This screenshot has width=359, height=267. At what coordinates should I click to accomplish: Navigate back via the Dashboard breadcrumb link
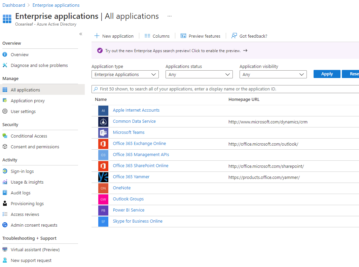[x=13, y=5]
